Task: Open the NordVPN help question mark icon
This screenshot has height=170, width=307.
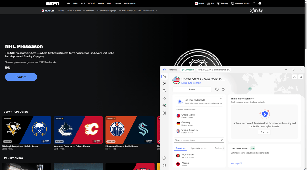Action: click(x=164, y=158)
